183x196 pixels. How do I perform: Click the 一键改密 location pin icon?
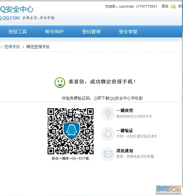tap(108, 114)
